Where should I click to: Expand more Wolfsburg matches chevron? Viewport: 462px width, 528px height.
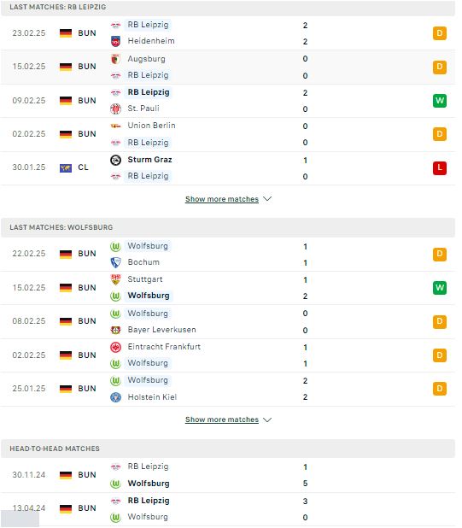(267, 419)
